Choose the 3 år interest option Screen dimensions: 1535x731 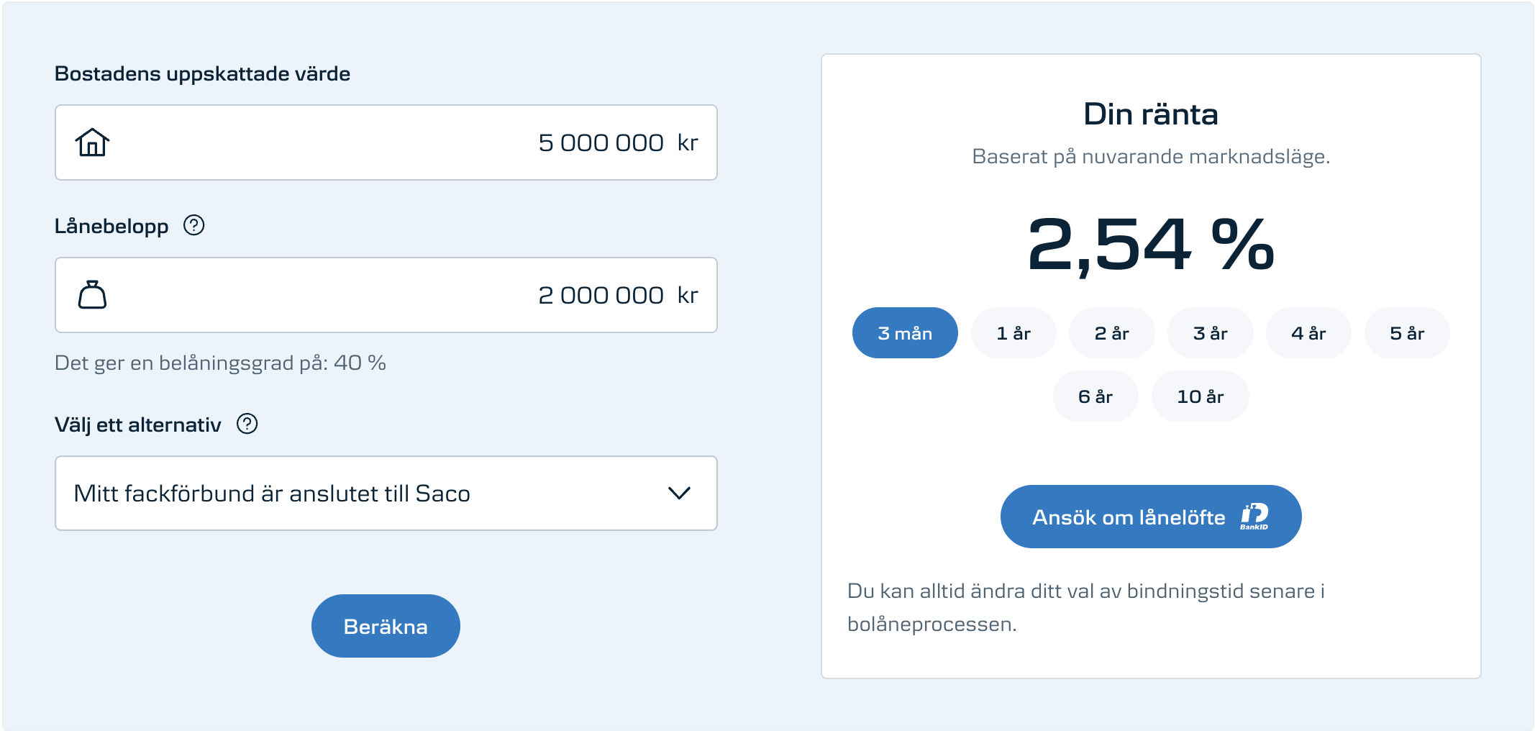pos(1210,333)
